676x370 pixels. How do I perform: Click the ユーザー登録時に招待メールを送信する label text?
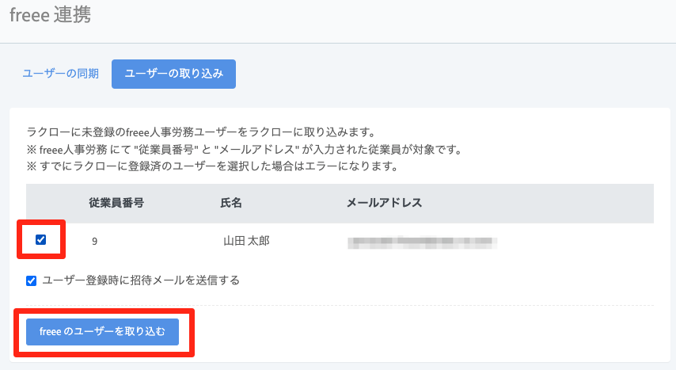[141, 280]
